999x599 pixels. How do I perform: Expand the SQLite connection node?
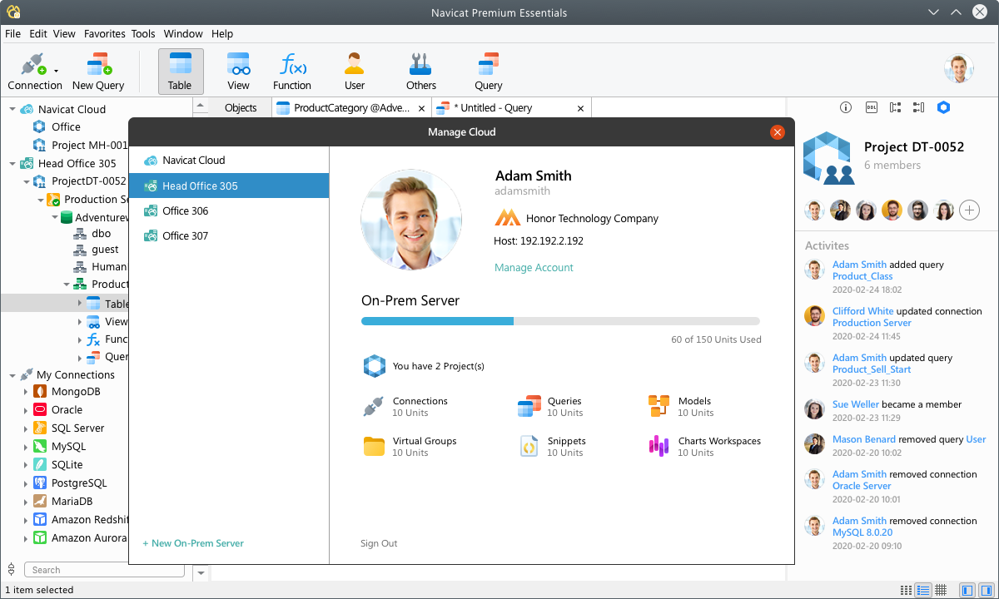[26, 465]
